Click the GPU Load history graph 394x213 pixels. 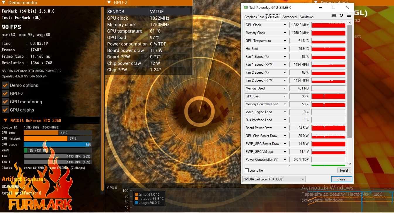click(328, 96)
